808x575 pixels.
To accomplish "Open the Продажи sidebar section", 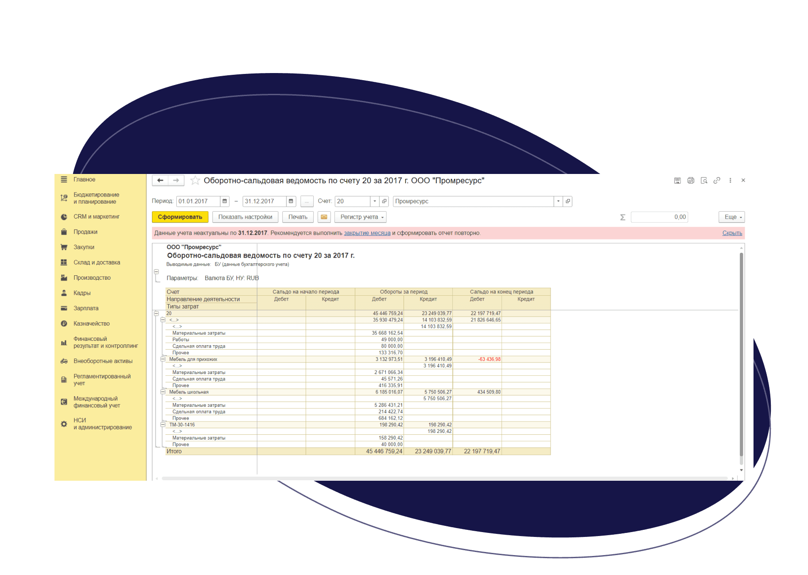I will point(85,232).
